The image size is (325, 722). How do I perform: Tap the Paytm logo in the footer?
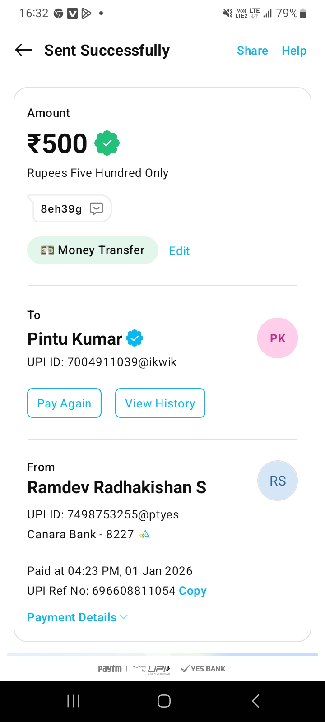[110, 669]
